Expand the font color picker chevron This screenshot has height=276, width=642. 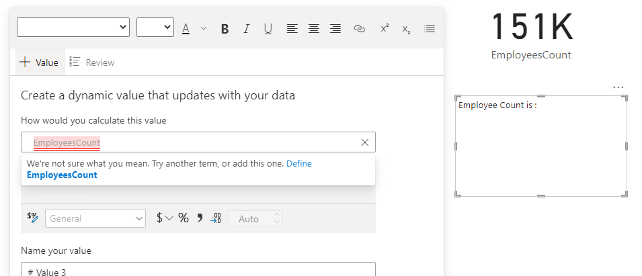(x=204, y=29)
